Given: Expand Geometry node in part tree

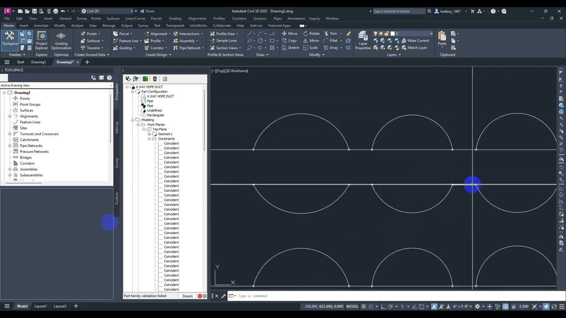Looking at the screenshot, I should point(149,134).
